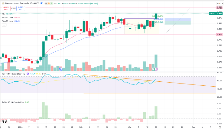Click the RSI value 63.29
This screenshot has height=129, width=224.
point(33,74)
